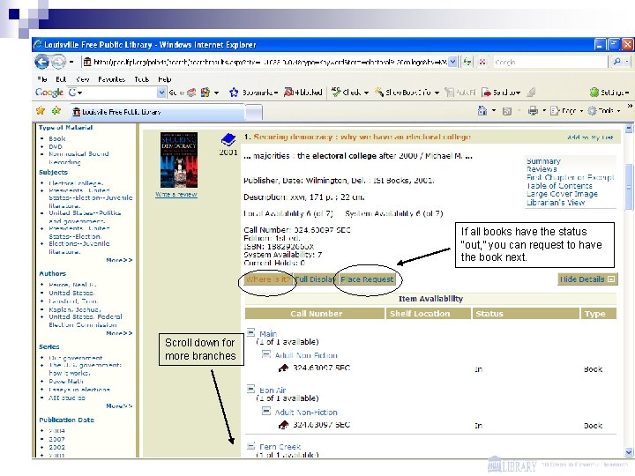Image resolution: width=635 pixels, height=476 pixels.
Task: Filter by DVD material type
Action: pos(56,146)
